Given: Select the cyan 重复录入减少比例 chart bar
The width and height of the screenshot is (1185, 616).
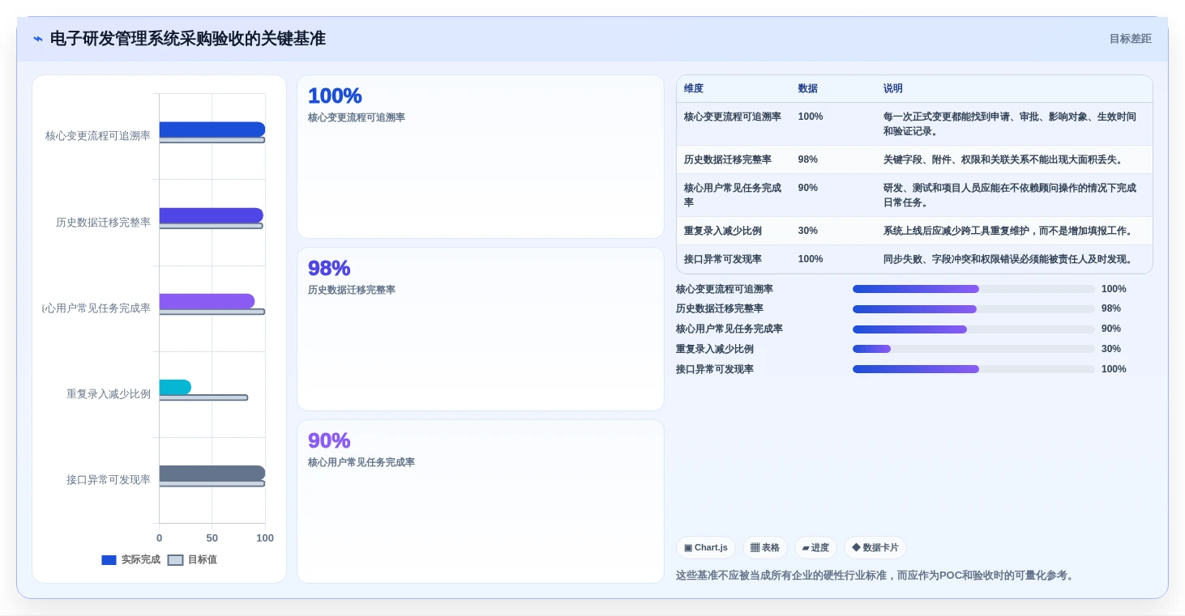Looking at the screenshot, I should click(175, 387).
